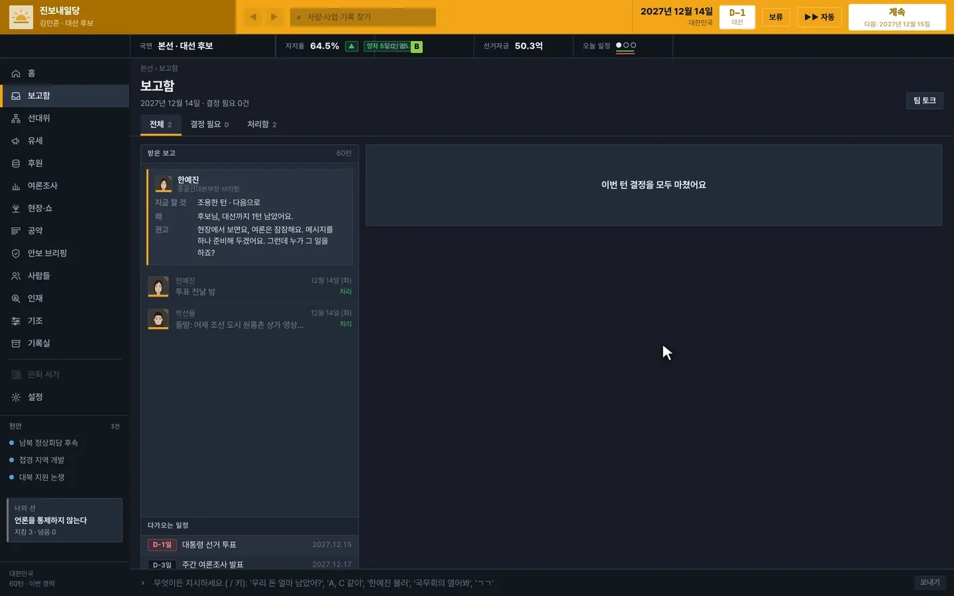954x596 pixels.
Task: Switch to the 전체 tab
Action: tap(160, 124)
